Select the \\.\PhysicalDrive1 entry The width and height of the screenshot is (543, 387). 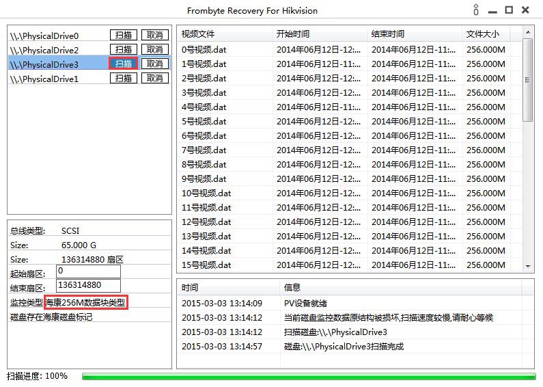44,79
